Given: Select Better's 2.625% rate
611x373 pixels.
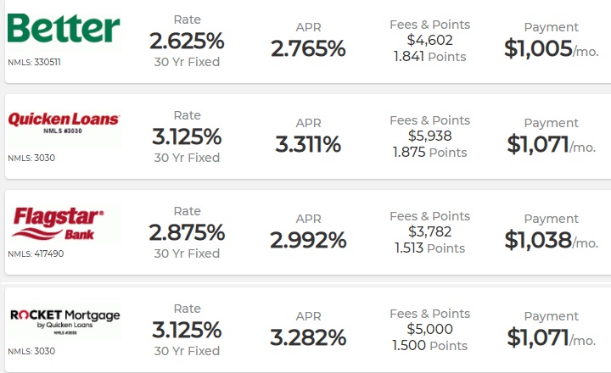Looking at the screenshot, I should click(187, 41).
